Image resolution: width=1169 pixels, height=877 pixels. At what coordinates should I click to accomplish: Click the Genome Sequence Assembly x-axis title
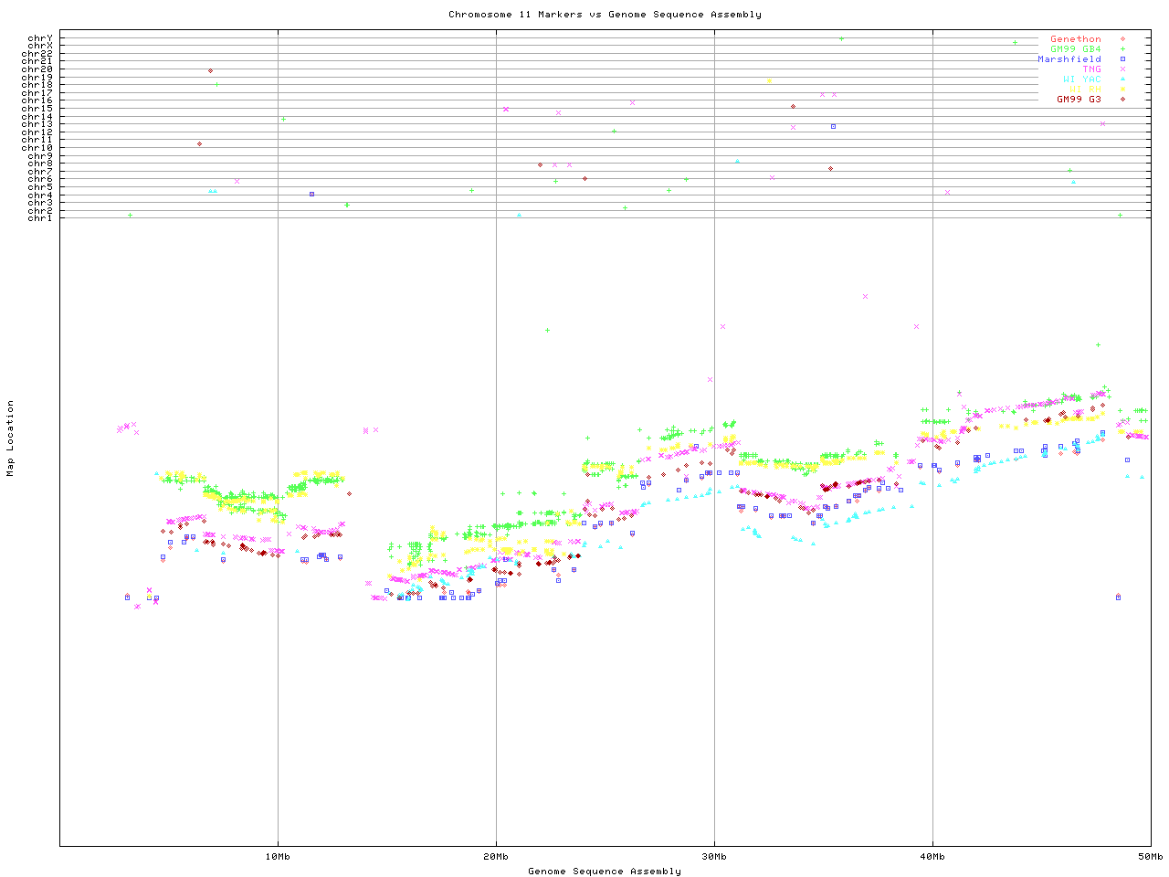605,872
